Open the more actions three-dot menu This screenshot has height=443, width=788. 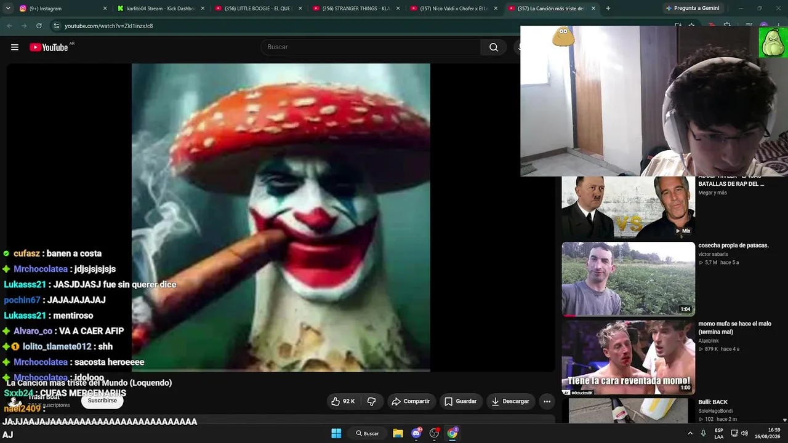click(x=547, y=401)
